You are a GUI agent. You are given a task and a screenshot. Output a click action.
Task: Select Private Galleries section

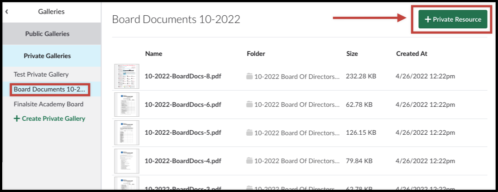[48, 56]
